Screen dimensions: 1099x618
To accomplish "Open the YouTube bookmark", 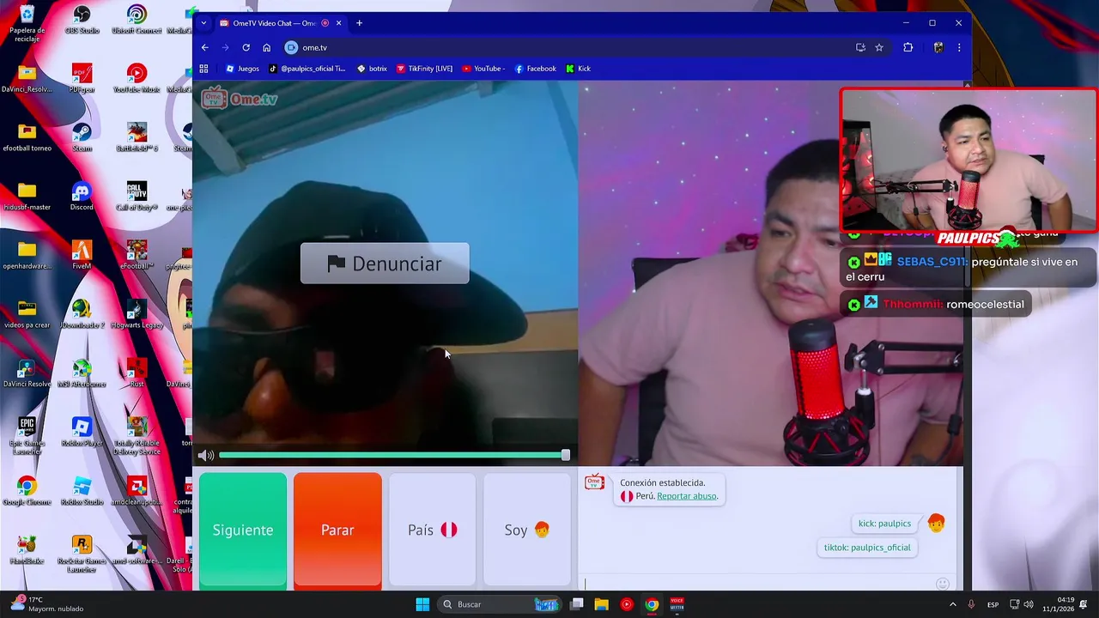I will coord(483,69).
